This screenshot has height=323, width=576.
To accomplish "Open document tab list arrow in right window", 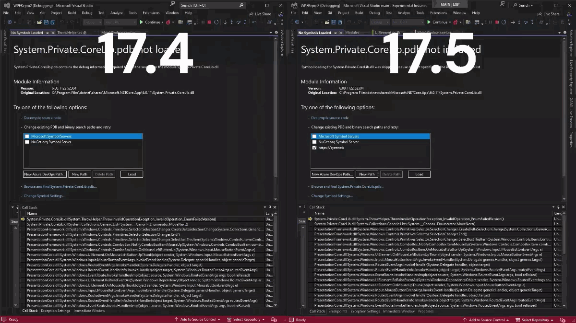I will pyautogui.click(x=559, y=33).
